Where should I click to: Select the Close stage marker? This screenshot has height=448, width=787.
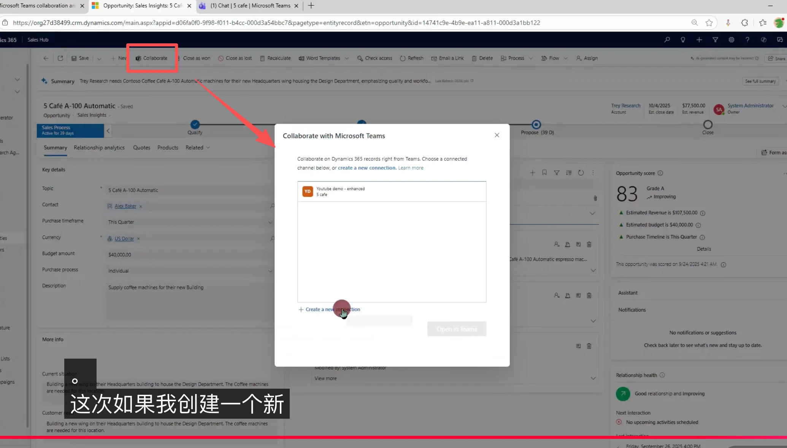(708, 124)
